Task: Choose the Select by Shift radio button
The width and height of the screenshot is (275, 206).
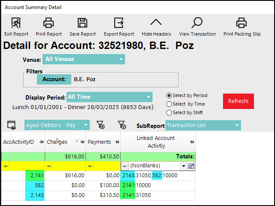Action: (x=169, y=112)
